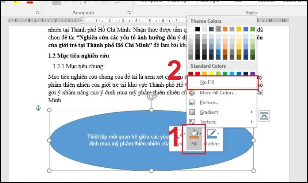Pick the dark red standard color

tap(191, 74)
